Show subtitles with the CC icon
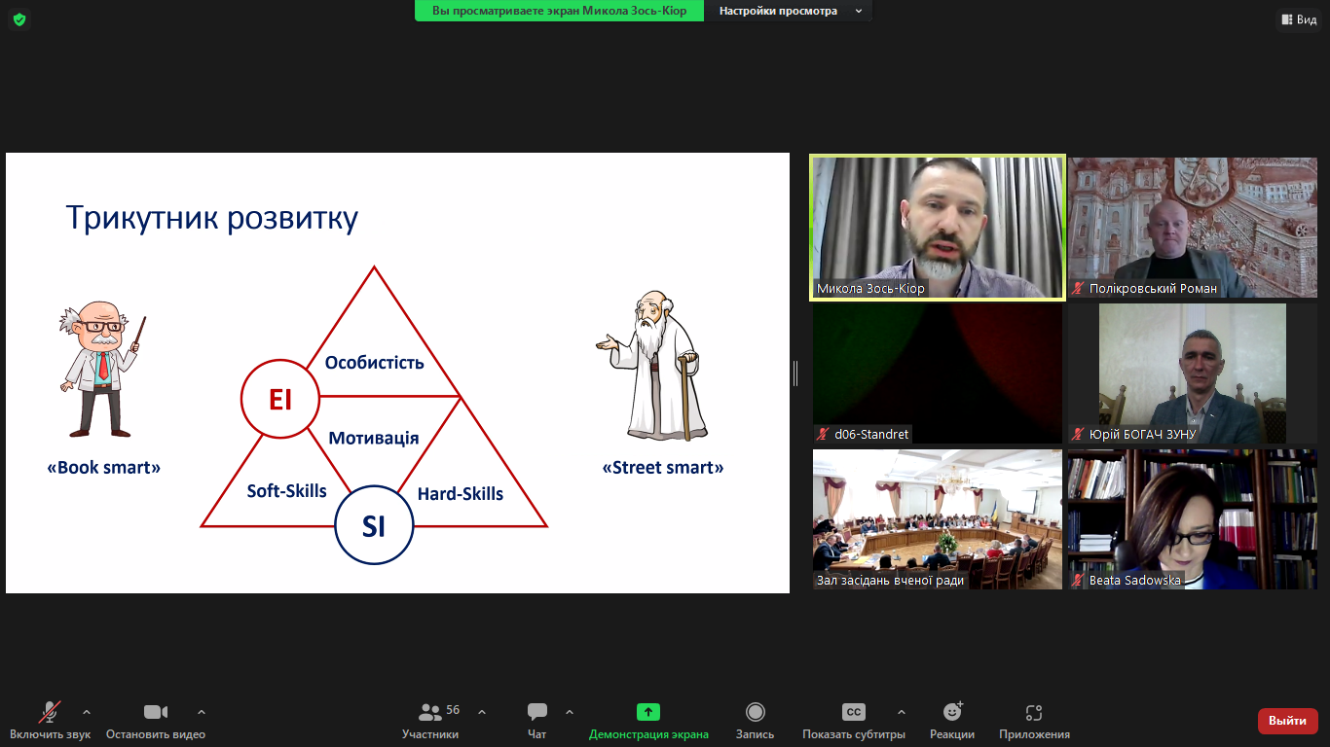 coord(854,712)
